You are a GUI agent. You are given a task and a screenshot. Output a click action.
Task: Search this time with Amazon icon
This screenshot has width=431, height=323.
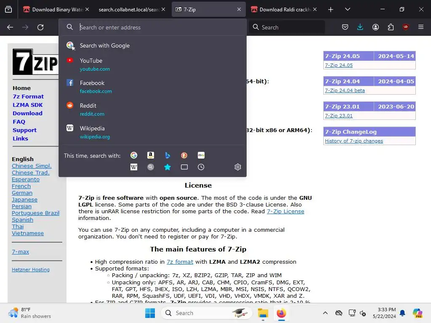pos(150,156)
